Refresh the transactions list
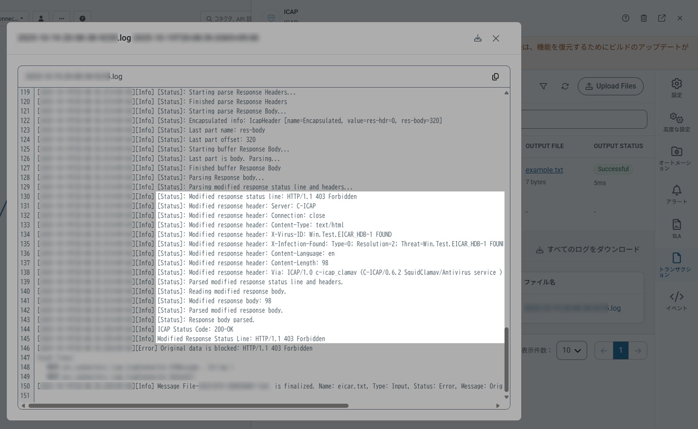Screen dimensions: 698x429 coord(565,86)
